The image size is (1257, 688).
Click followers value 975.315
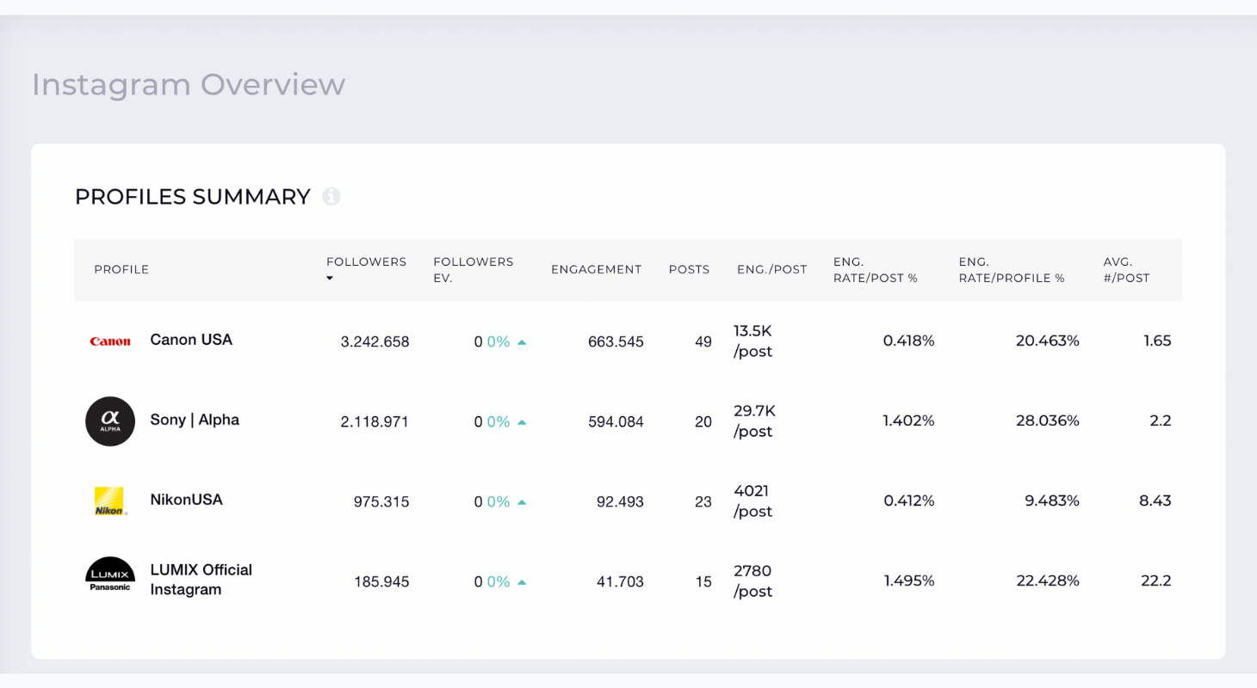tap(381, 502)
